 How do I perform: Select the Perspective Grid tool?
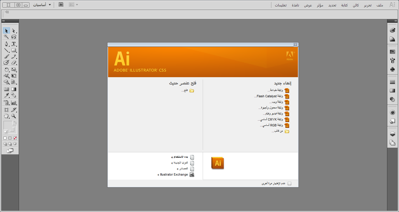(x=14, y=82)
